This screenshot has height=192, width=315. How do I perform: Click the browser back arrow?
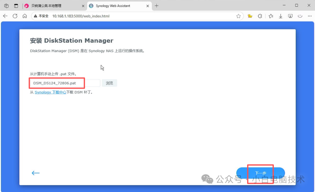5,16
